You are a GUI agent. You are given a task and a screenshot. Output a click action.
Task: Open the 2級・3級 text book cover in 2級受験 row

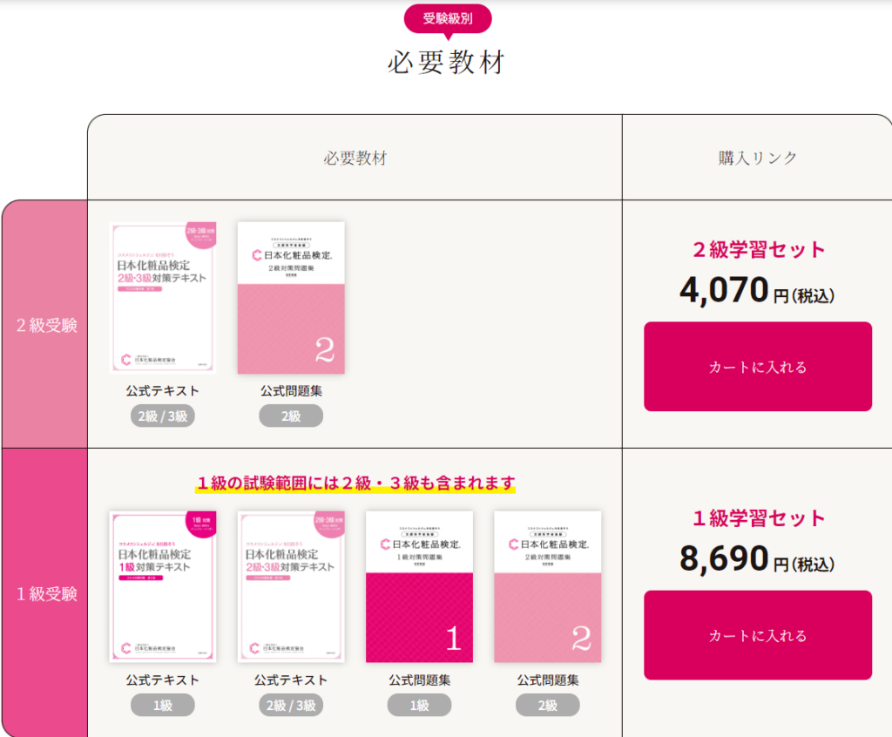163,298
